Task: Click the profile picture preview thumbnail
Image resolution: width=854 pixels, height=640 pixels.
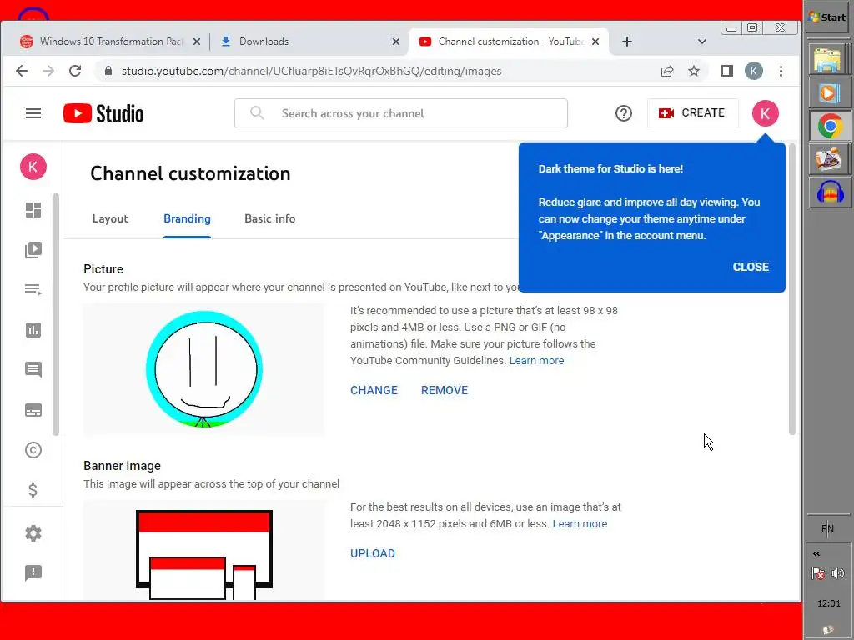Action: pyautogui.click(x=204, y=369)
